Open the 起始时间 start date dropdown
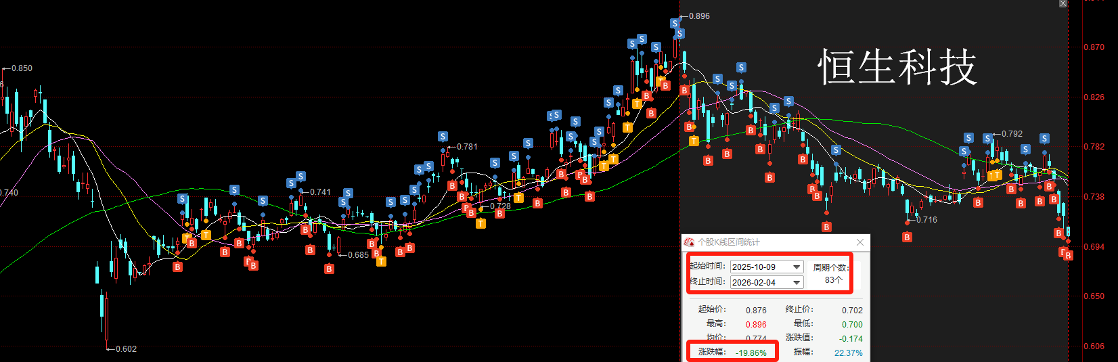The width and height of the screenshot is (1118, 362). (797, 267)
